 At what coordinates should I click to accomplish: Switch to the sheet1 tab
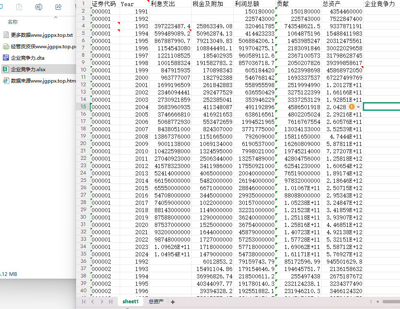click(x=130, y=302)
